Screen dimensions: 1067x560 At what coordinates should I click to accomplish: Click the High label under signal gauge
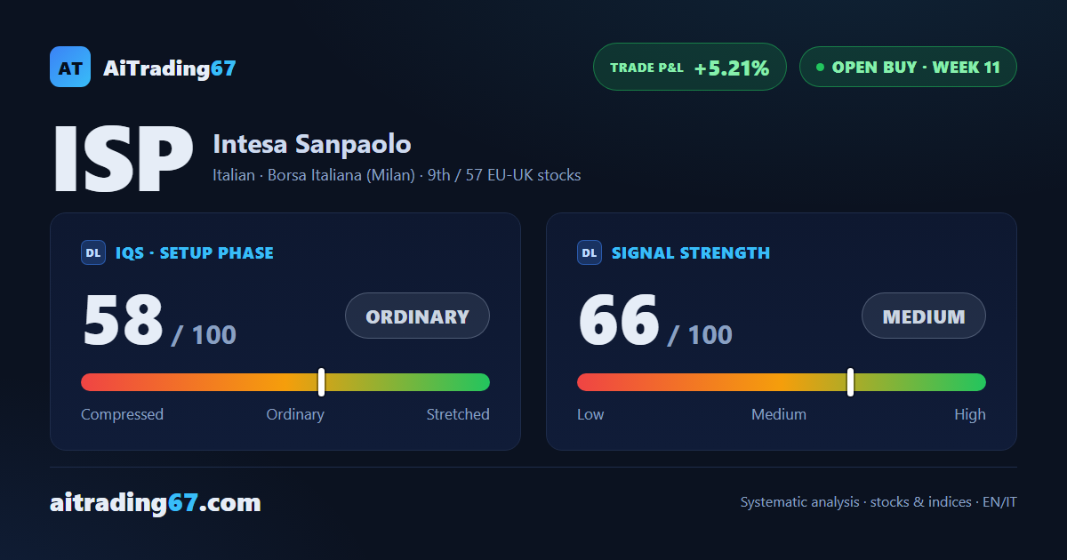[970, 414]
